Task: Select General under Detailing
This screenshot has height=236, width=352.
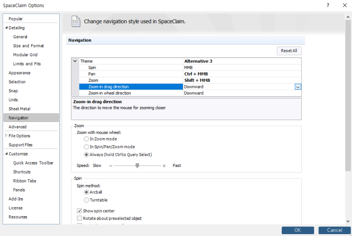Action: [20, 37]
